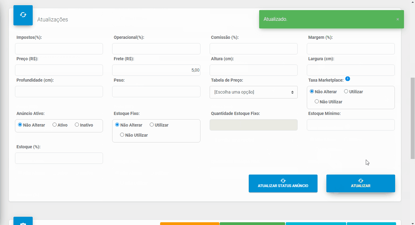Click the Atualizações section title
Screen dimensions: 415x225
pos(53,20)
